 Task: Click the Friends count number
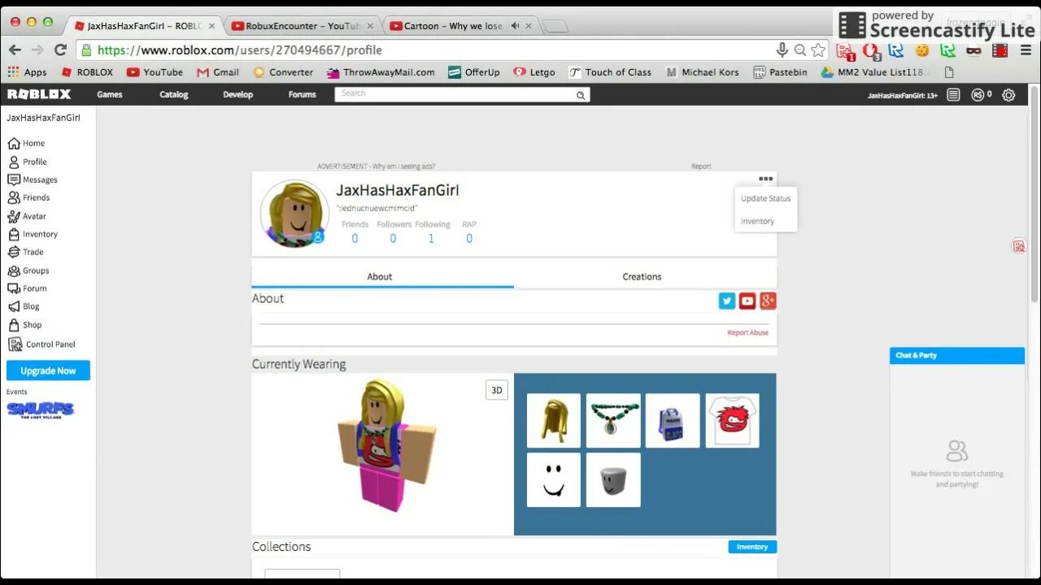[355, 238]
